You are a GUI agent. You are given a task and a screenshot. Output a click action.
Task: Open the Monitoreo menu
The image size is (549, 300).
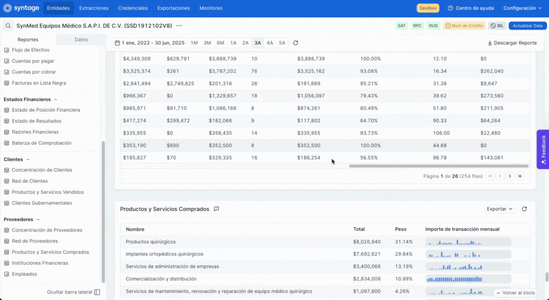click(x=211, y=8)
